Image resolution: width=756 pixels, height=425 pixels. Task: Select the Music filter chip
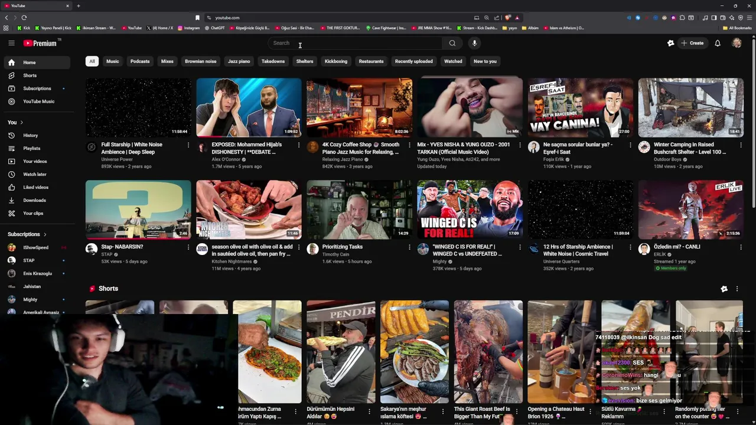(112, 61)
